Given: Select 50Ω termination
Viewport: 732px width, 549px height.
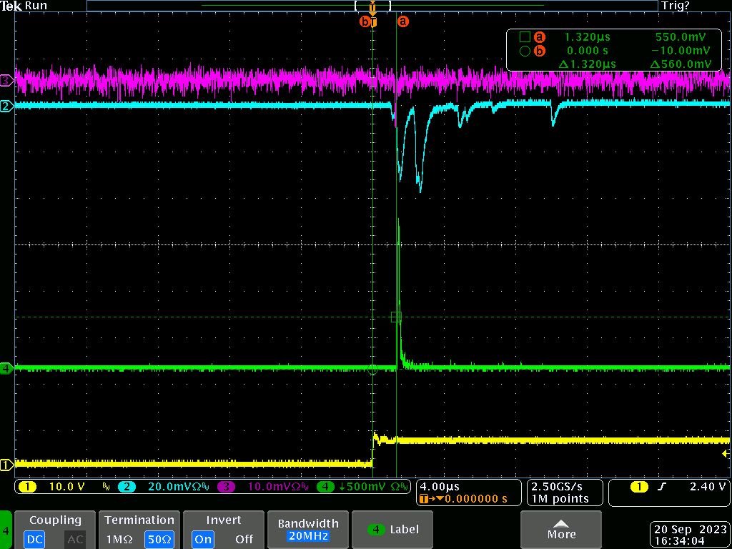Looking at the screenshot, I should tap(159, 539).
